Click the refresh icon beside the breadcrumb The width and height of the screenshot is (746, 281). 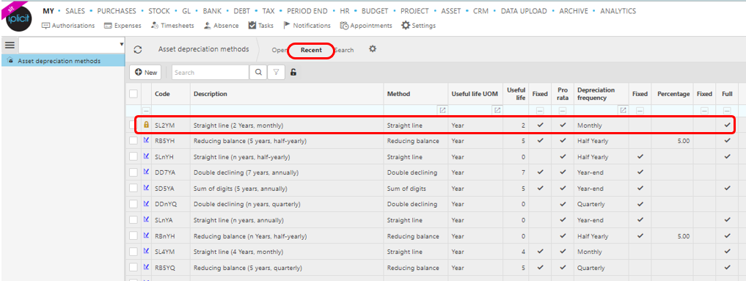tap(138, 49)
